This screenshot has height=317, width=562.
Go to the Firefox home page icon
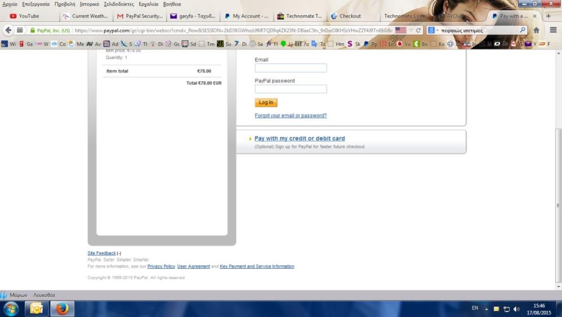coord(536,30)
